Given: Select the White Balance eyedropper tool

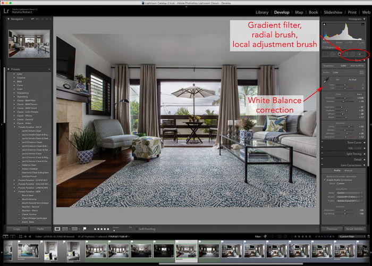Looking at the screenshot, I should point(326,80).
